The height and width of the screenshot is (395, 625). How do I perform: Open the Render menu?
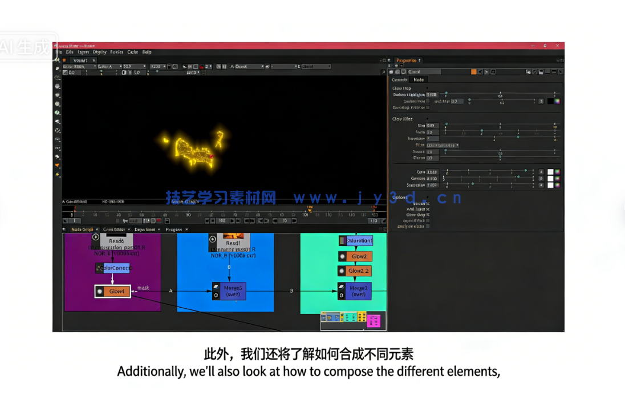point(118,52)
